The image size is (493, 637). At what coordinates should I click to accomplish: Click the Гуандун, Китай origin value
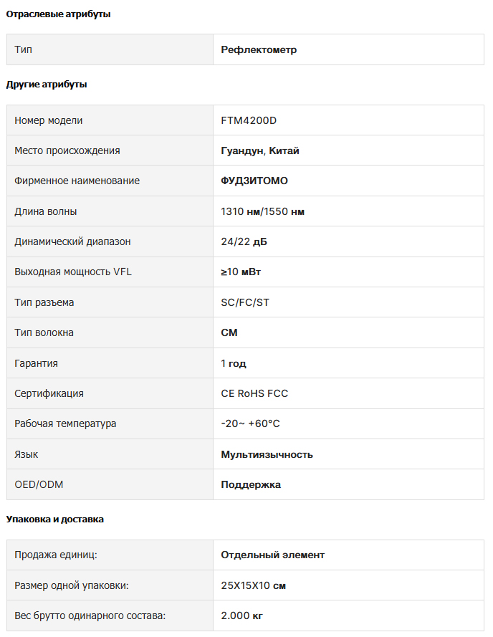point(259,150)
